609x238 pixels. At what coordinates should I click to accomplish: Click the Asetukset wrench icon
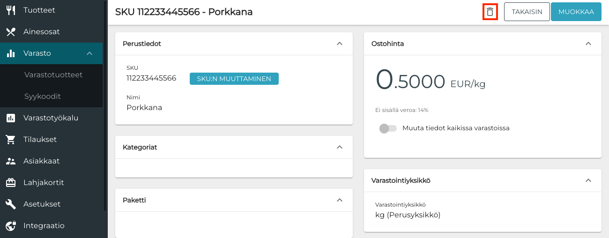coord(11,204)
